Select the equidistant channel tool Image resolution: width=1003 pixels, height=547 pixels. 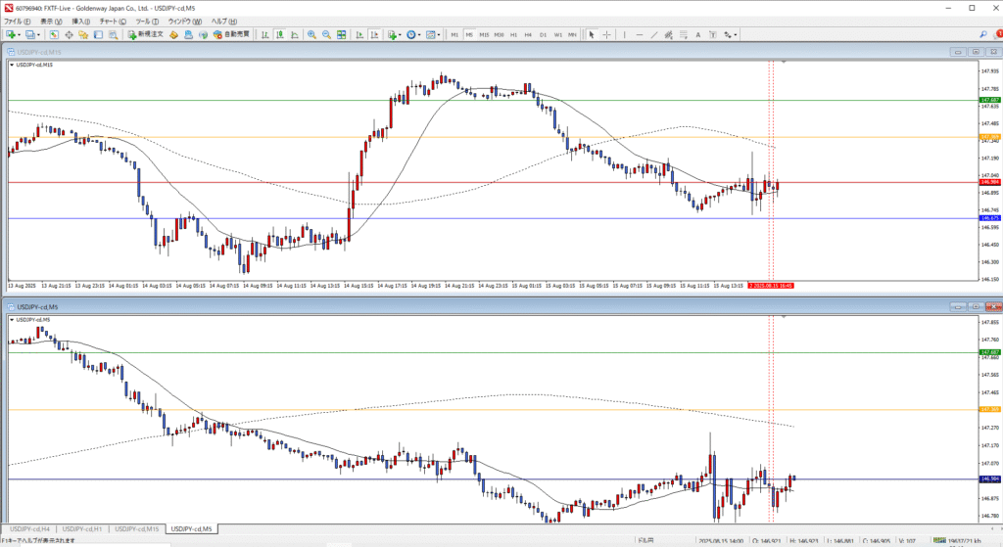tap(668, 34)
